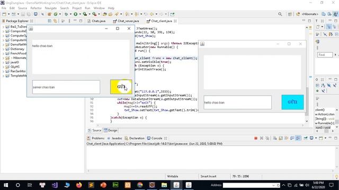Open the Display Selected Console dropdown arrow
The image size is (339, 190).
(316, 138)
